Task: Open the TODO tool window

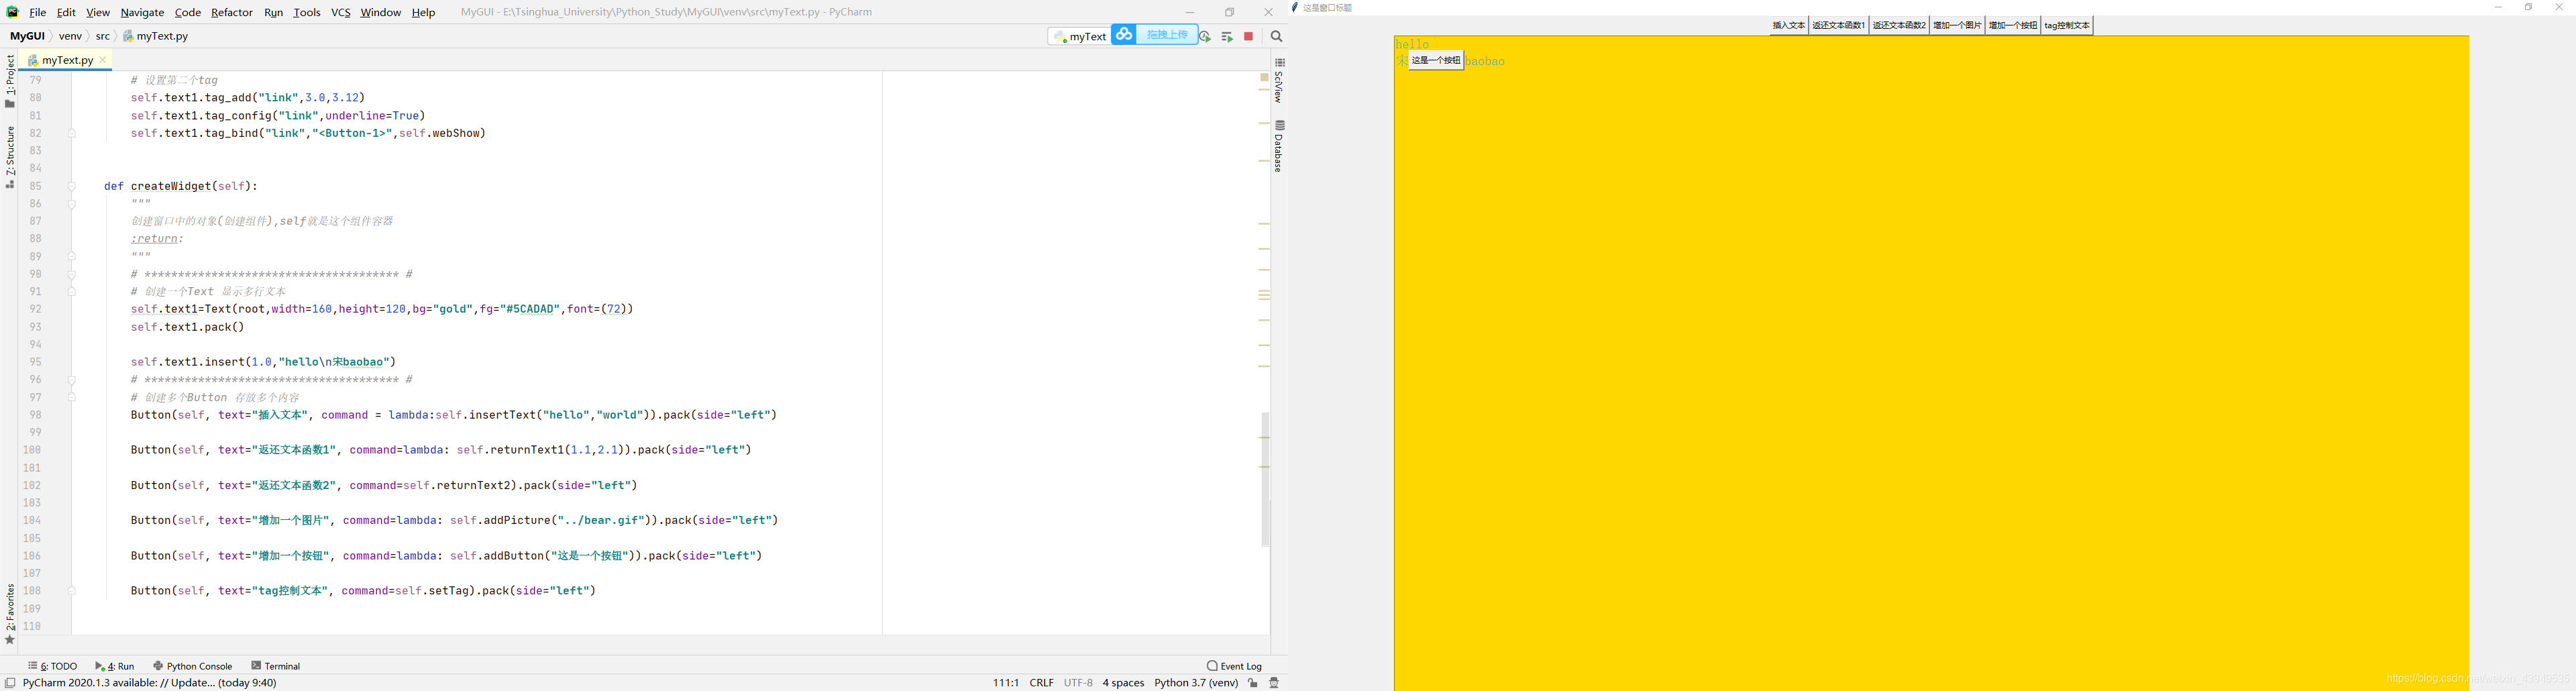Action: pos(53,666)
